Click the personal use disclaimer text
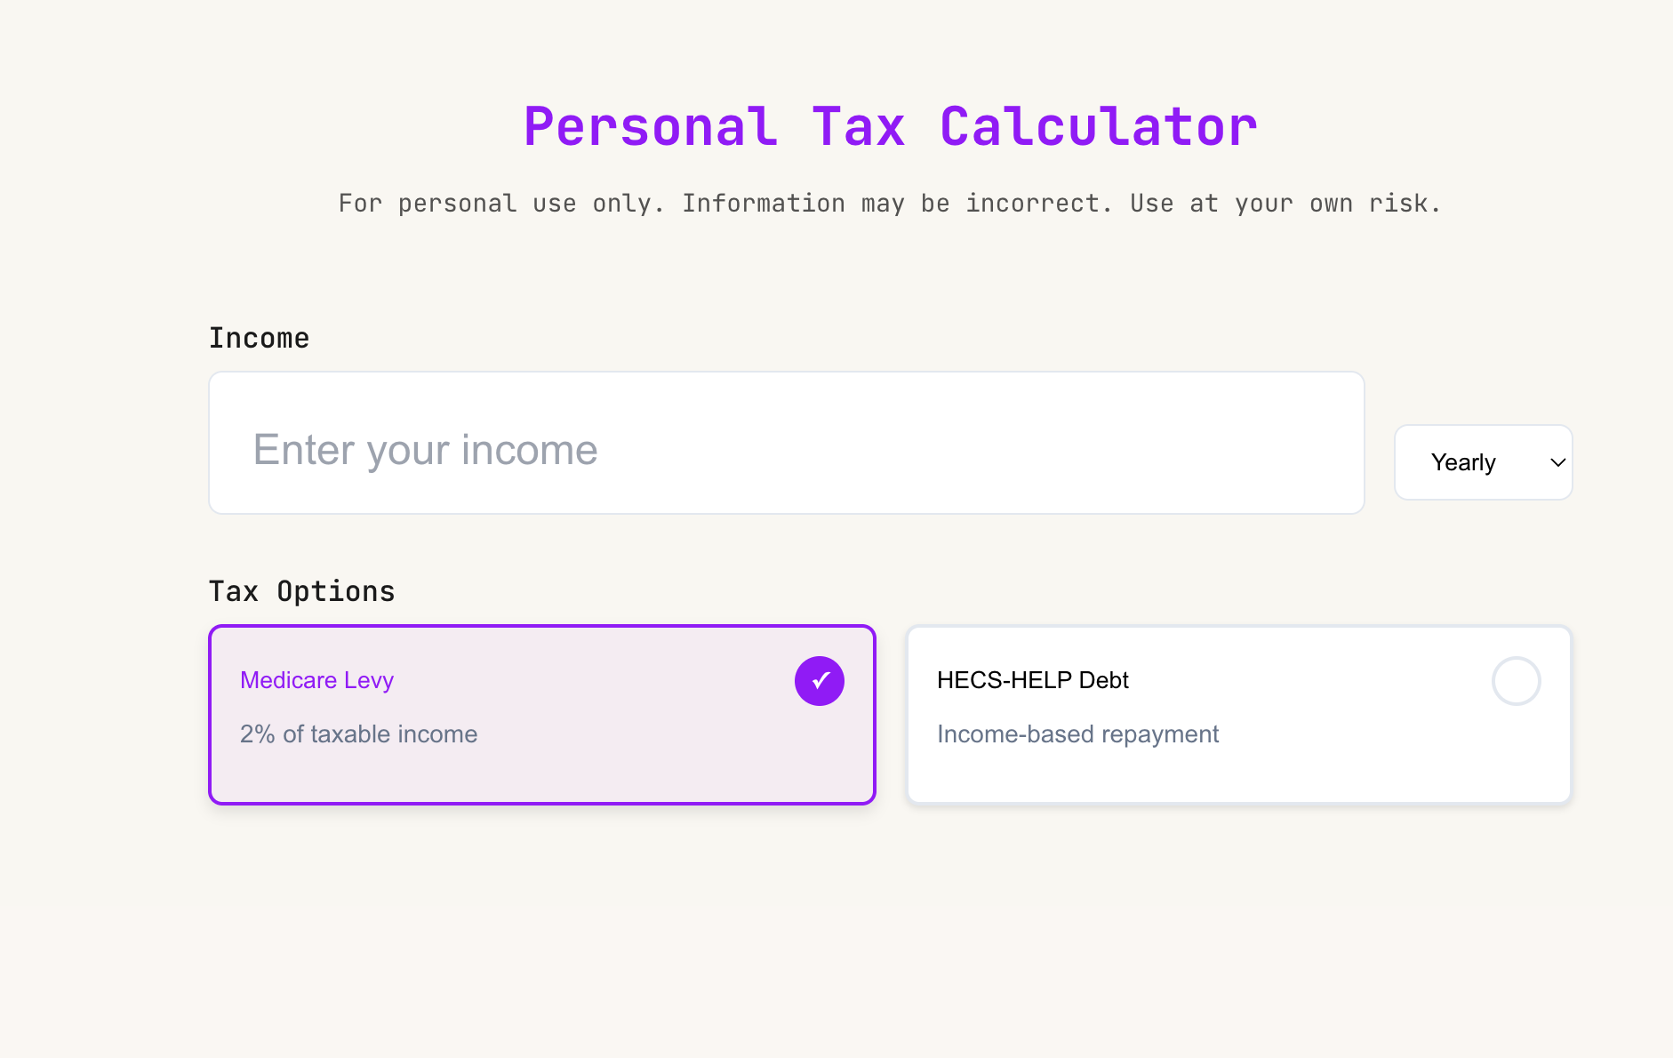The height and width of the screenshot is (1058, 1673). pyautogui.click(x=889, y=203)
